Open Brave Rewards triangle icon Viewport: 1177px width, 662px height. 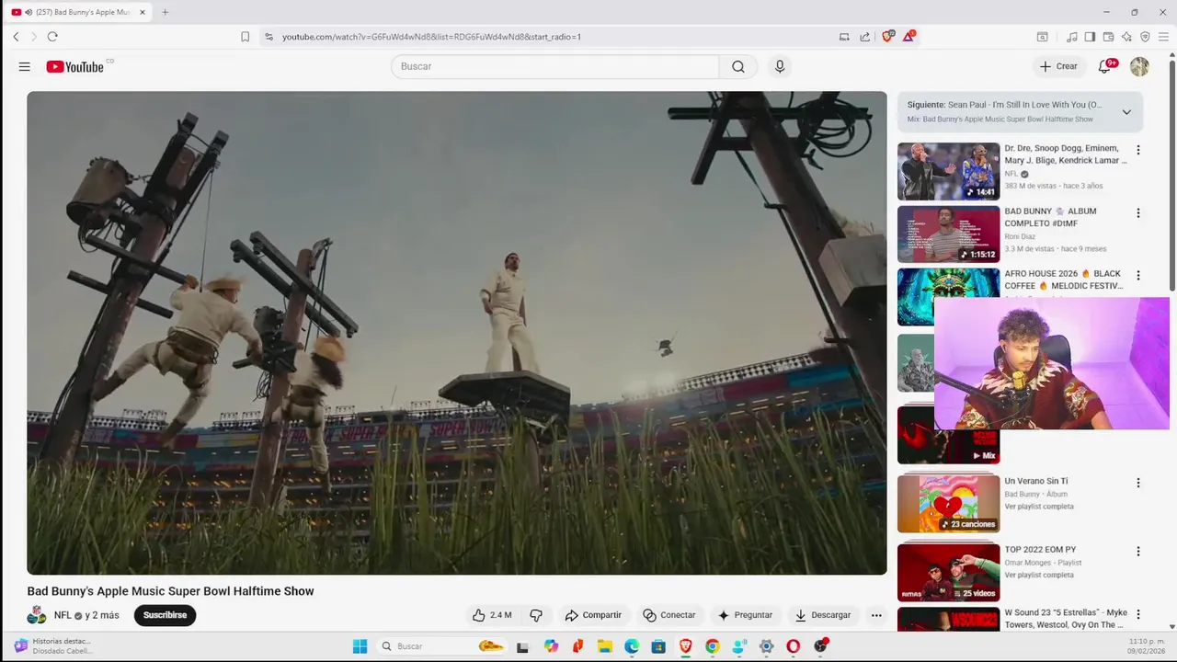click(908, 37)
